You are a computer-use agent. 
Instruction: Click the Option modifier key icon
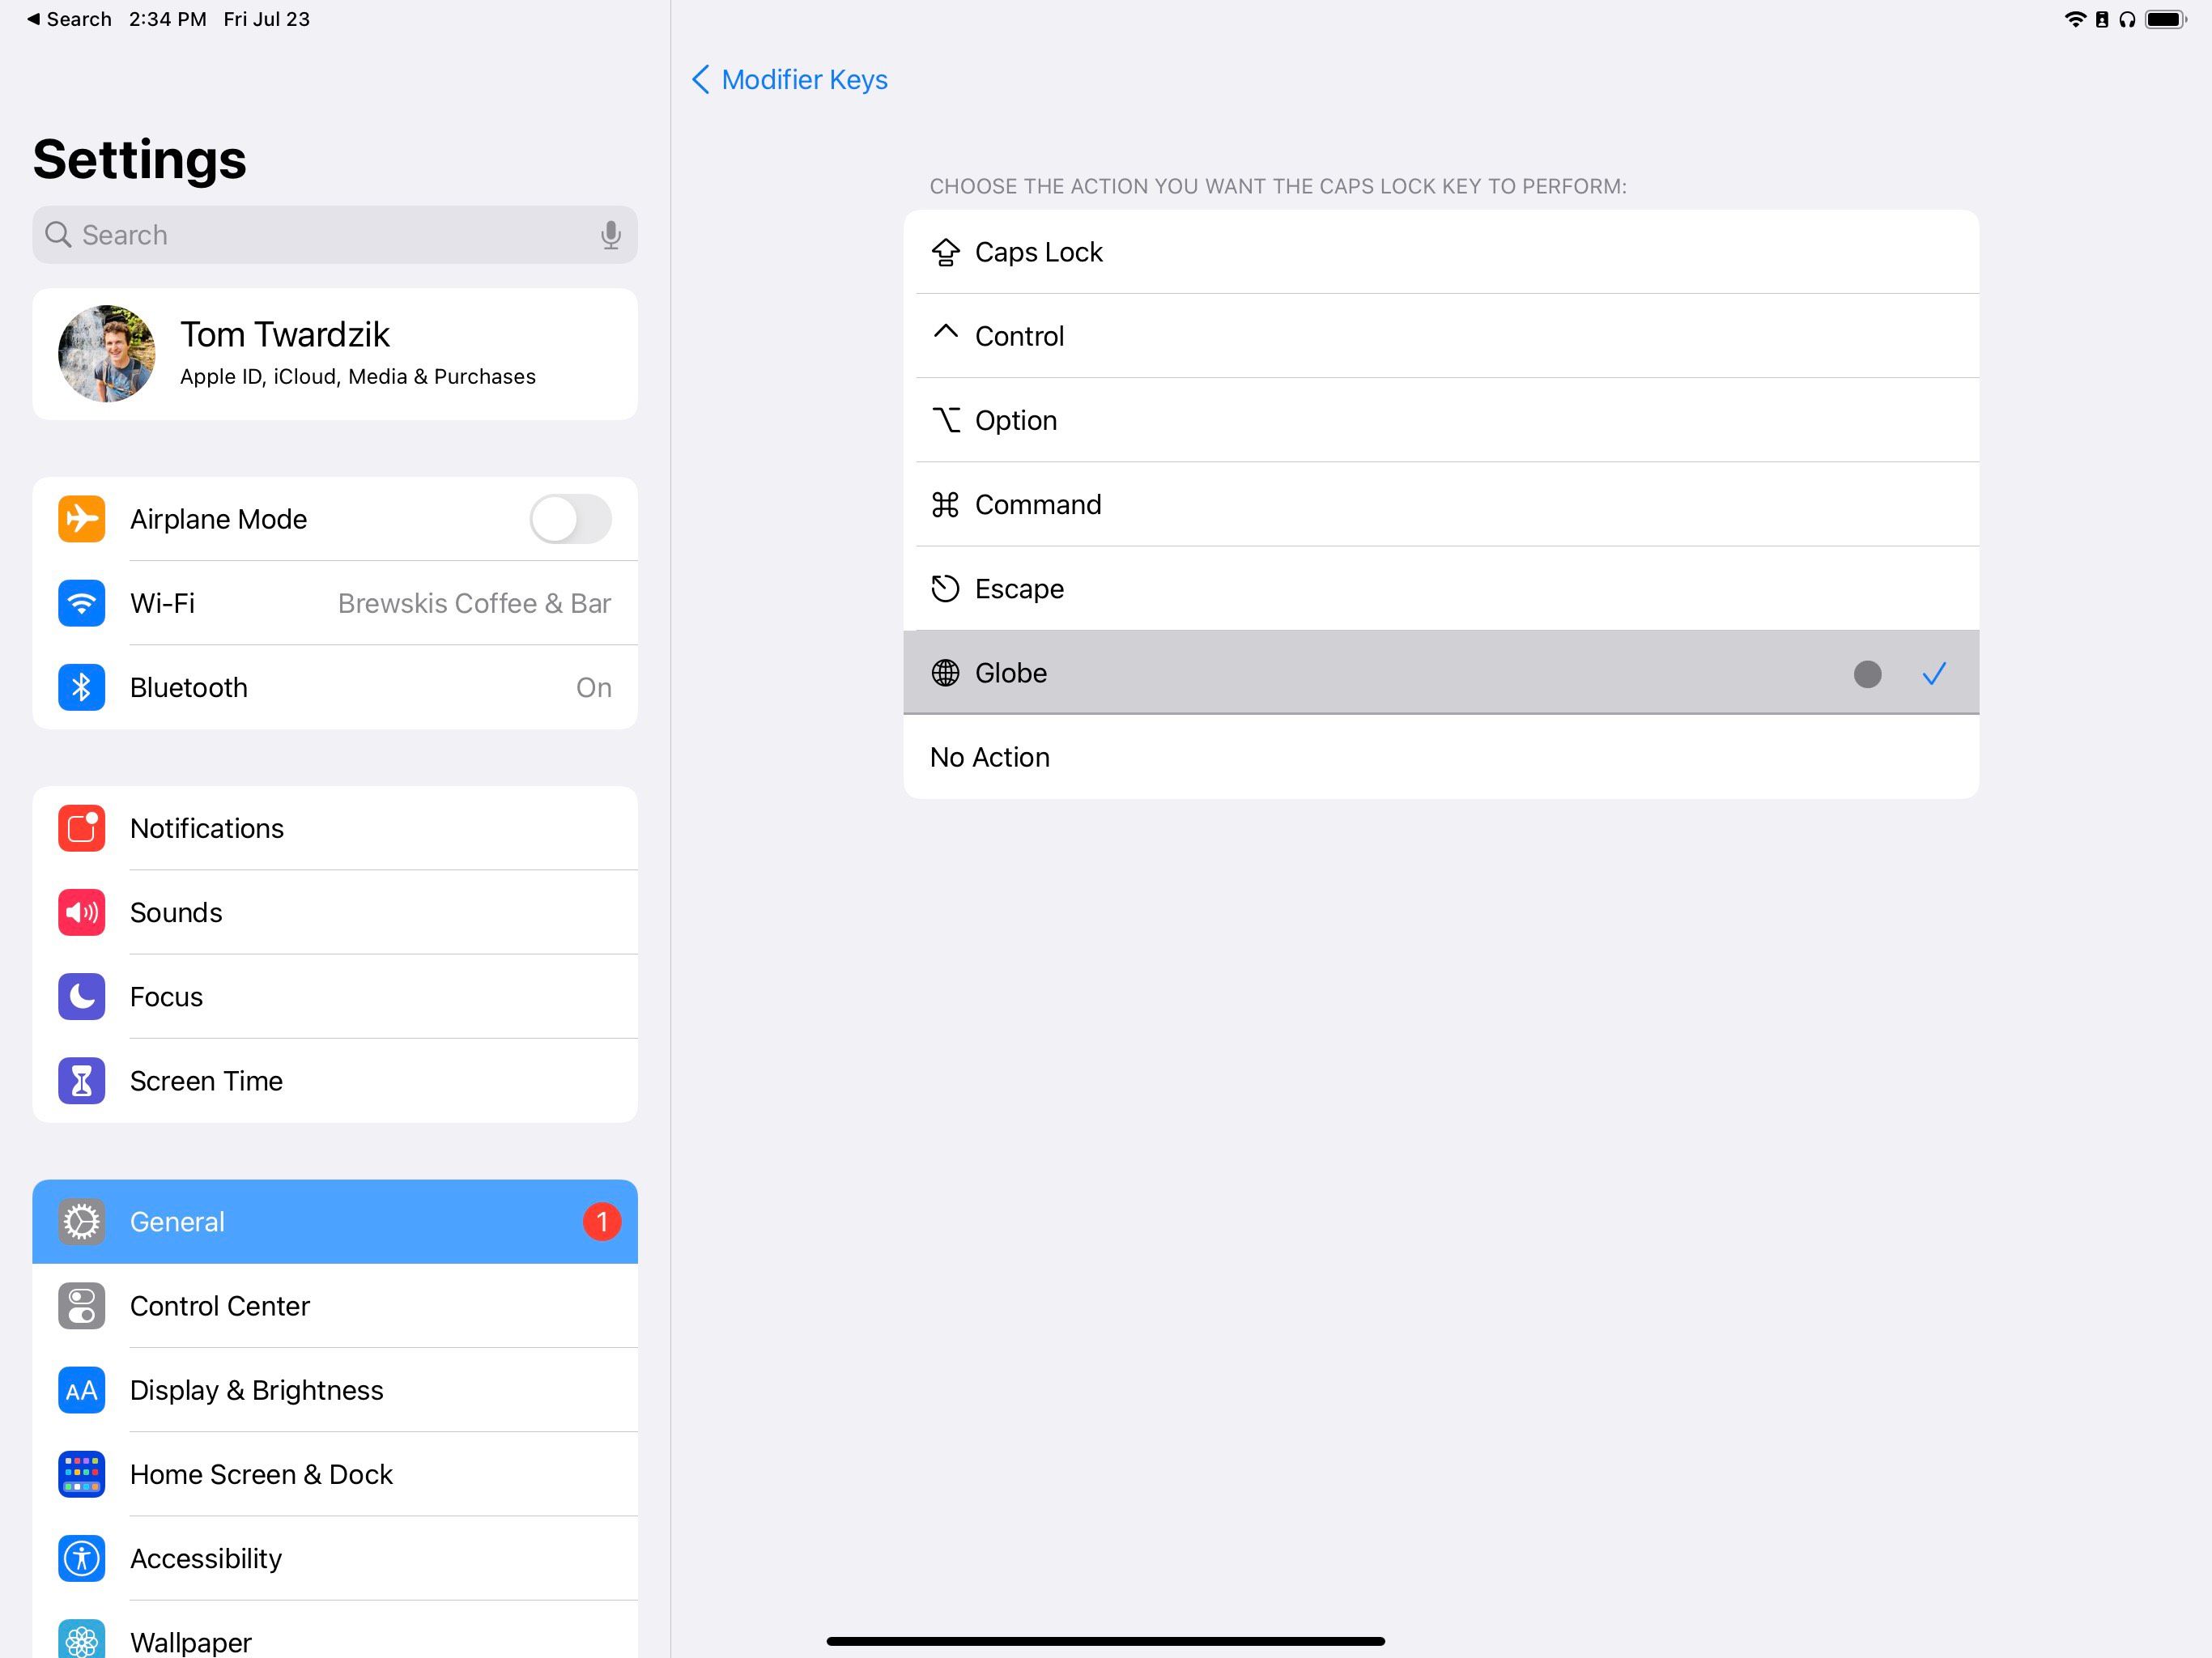[x=946, y=419]
